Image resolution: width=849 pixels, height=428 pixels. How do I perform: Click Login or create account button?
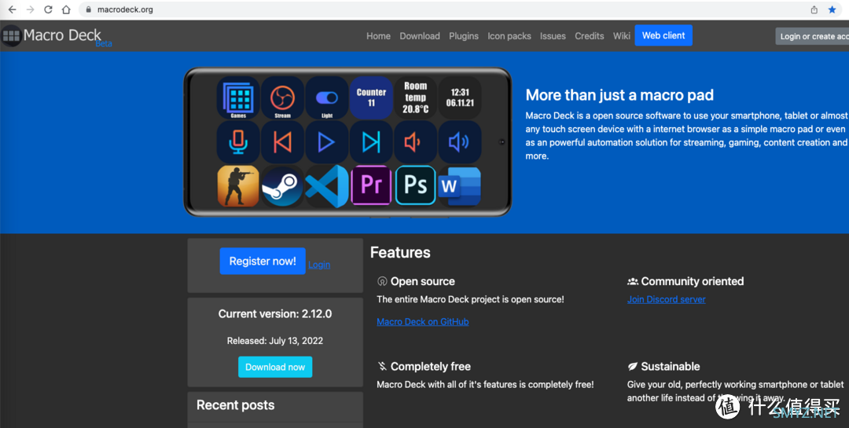(x=812, y=36)
